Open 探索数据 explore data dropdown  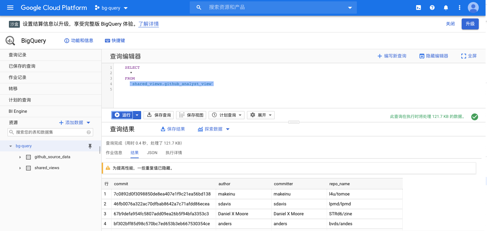click(213, 129)
